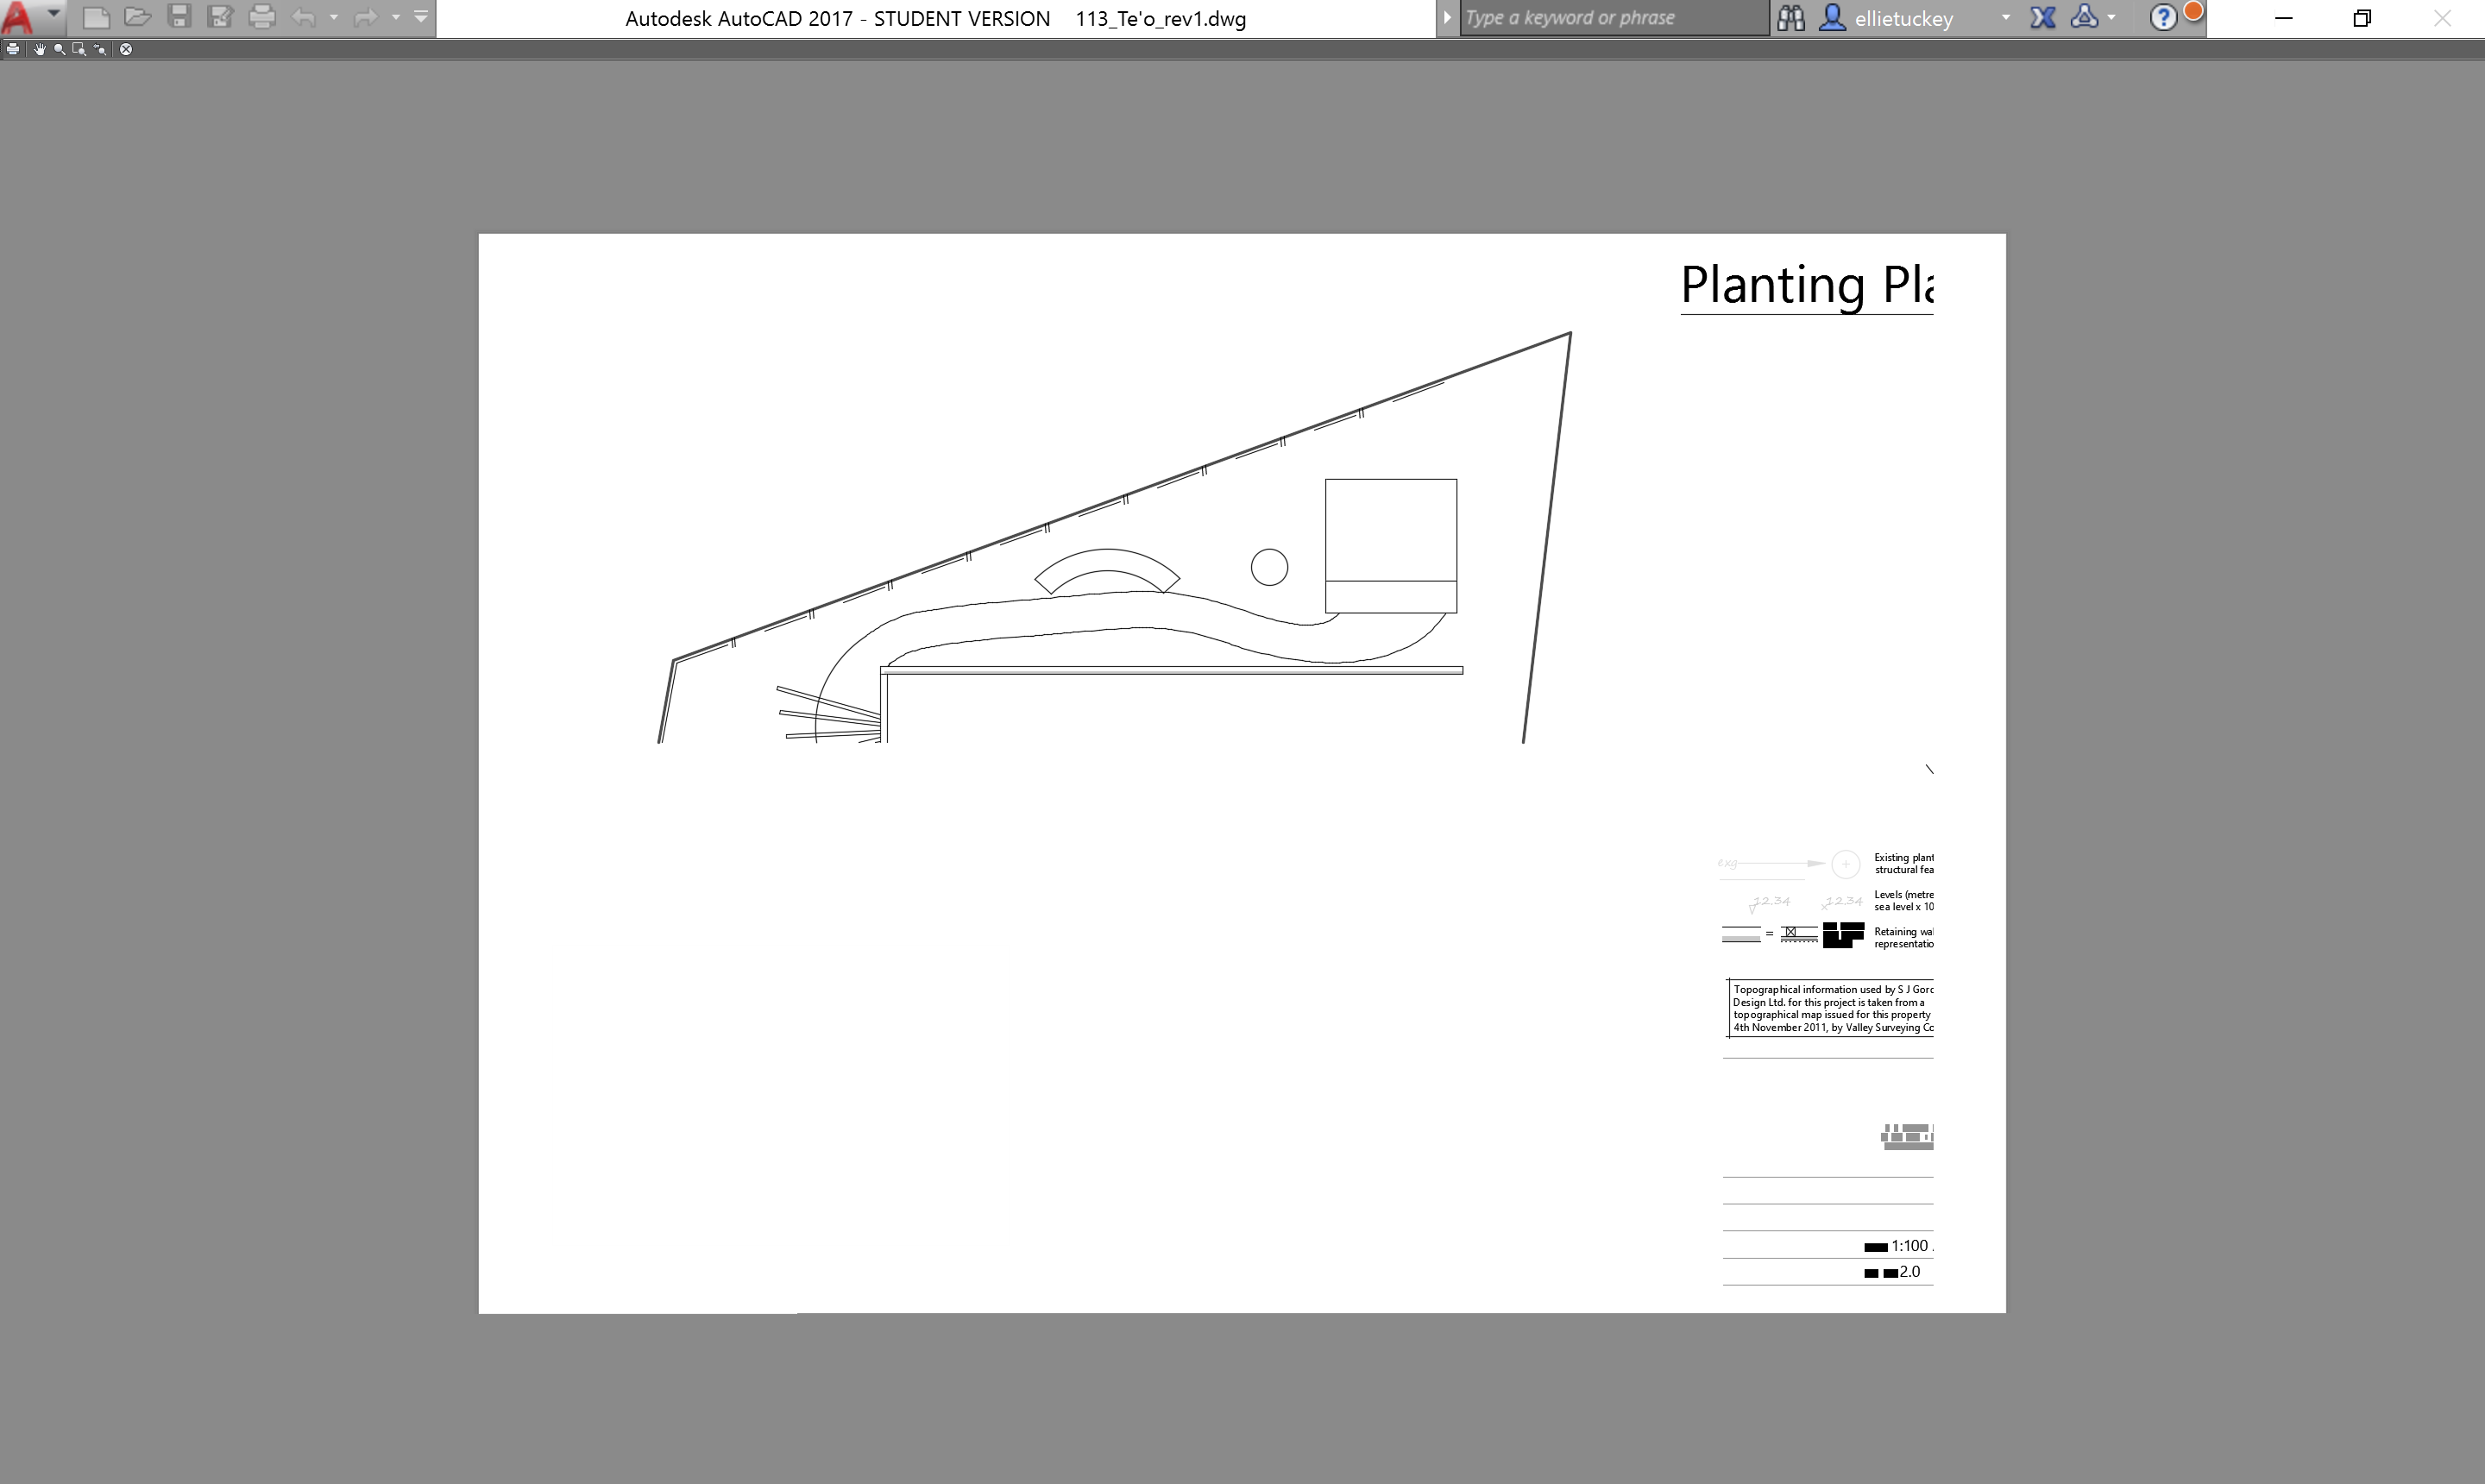
Task: Redo the last undone action
Action: [367, 17]
